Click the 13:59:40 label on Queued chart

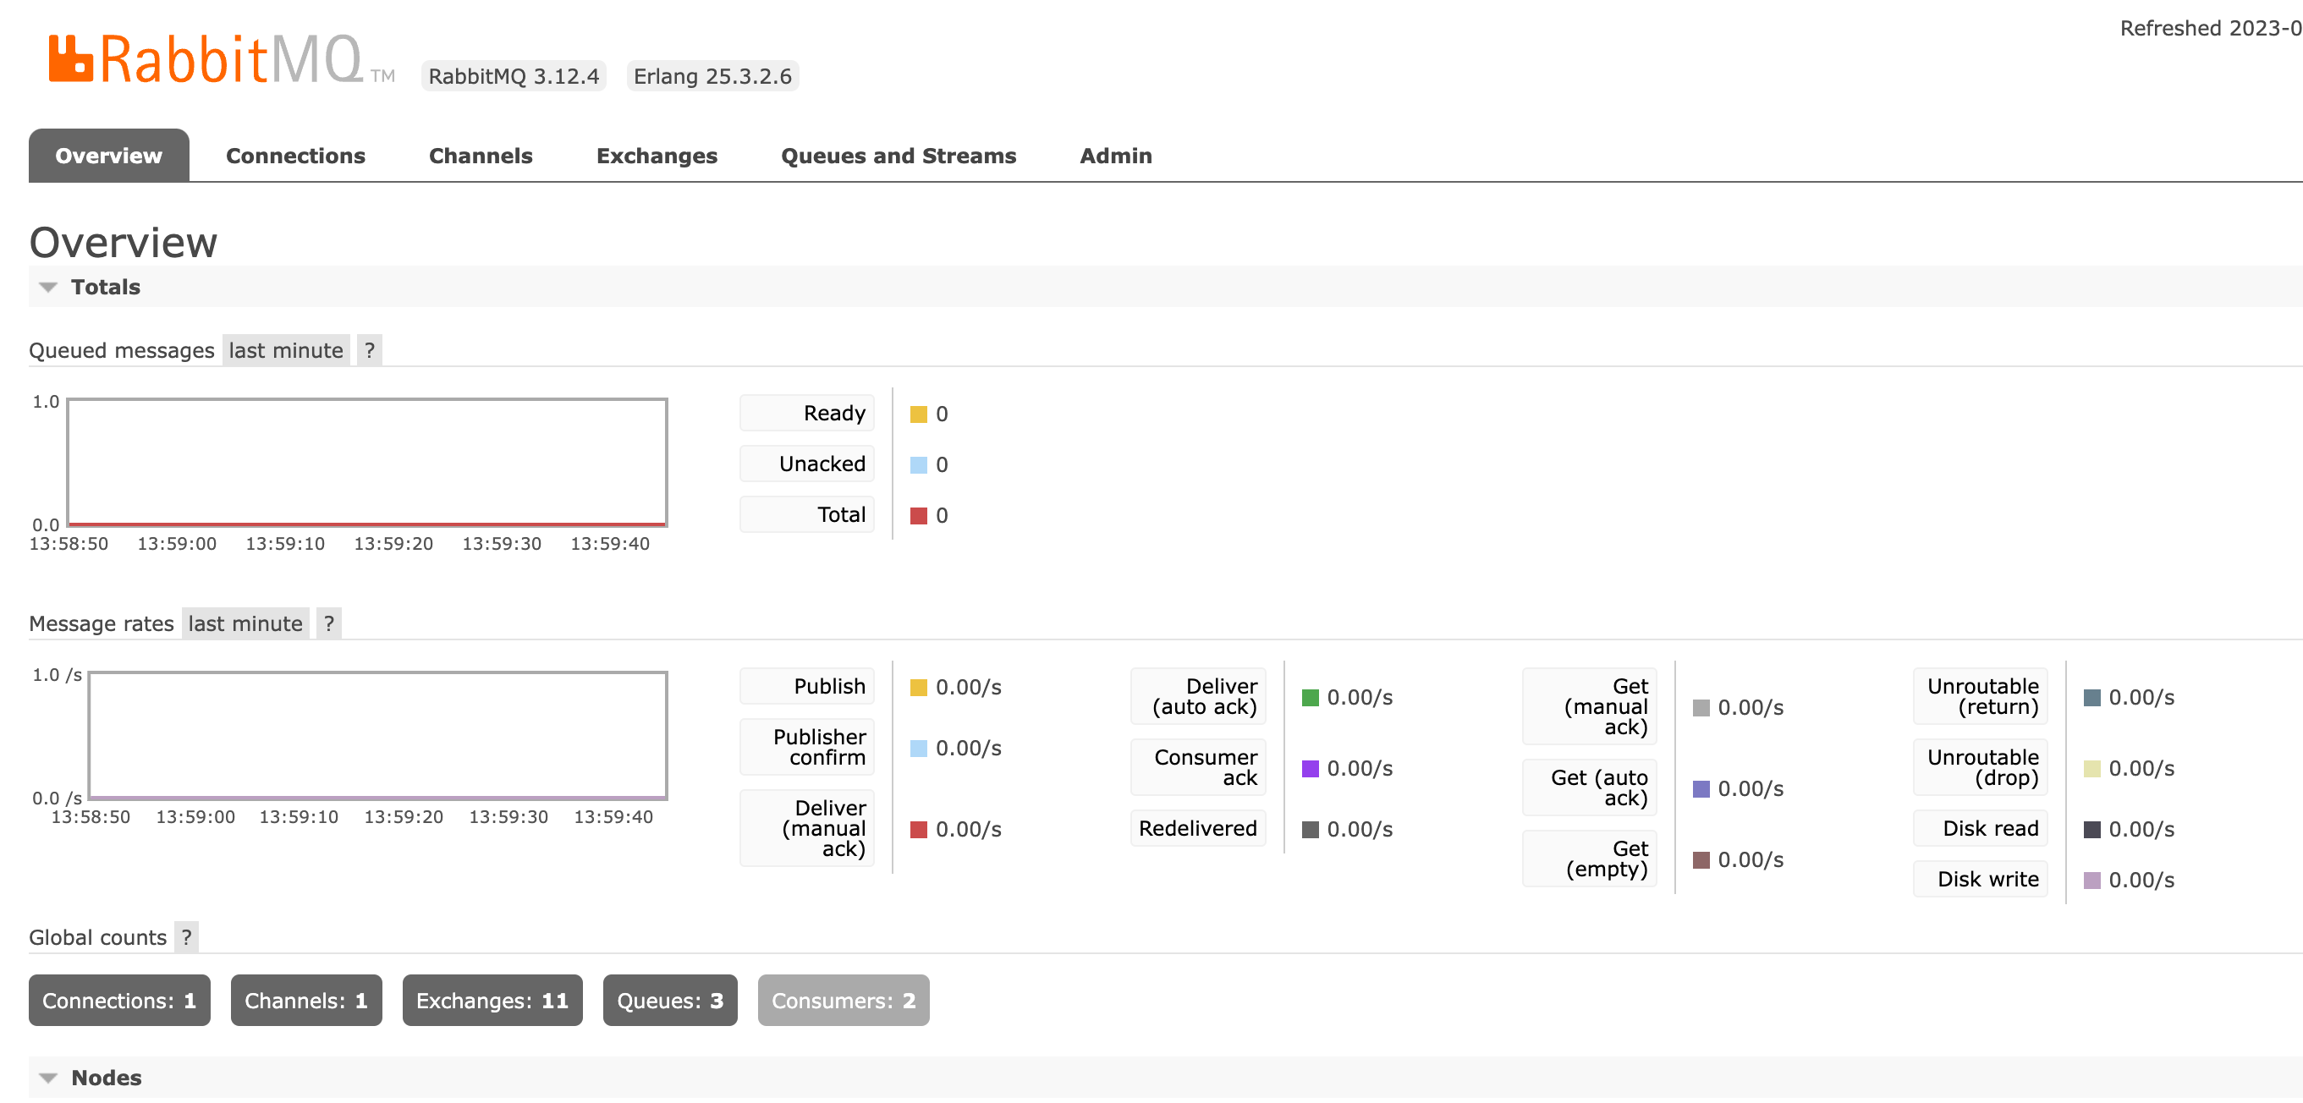click(610, 543)
